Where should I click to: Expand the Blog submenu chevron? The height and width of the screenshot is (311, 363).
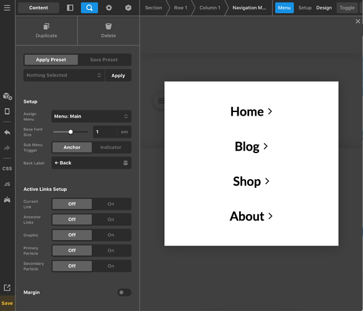266,146
